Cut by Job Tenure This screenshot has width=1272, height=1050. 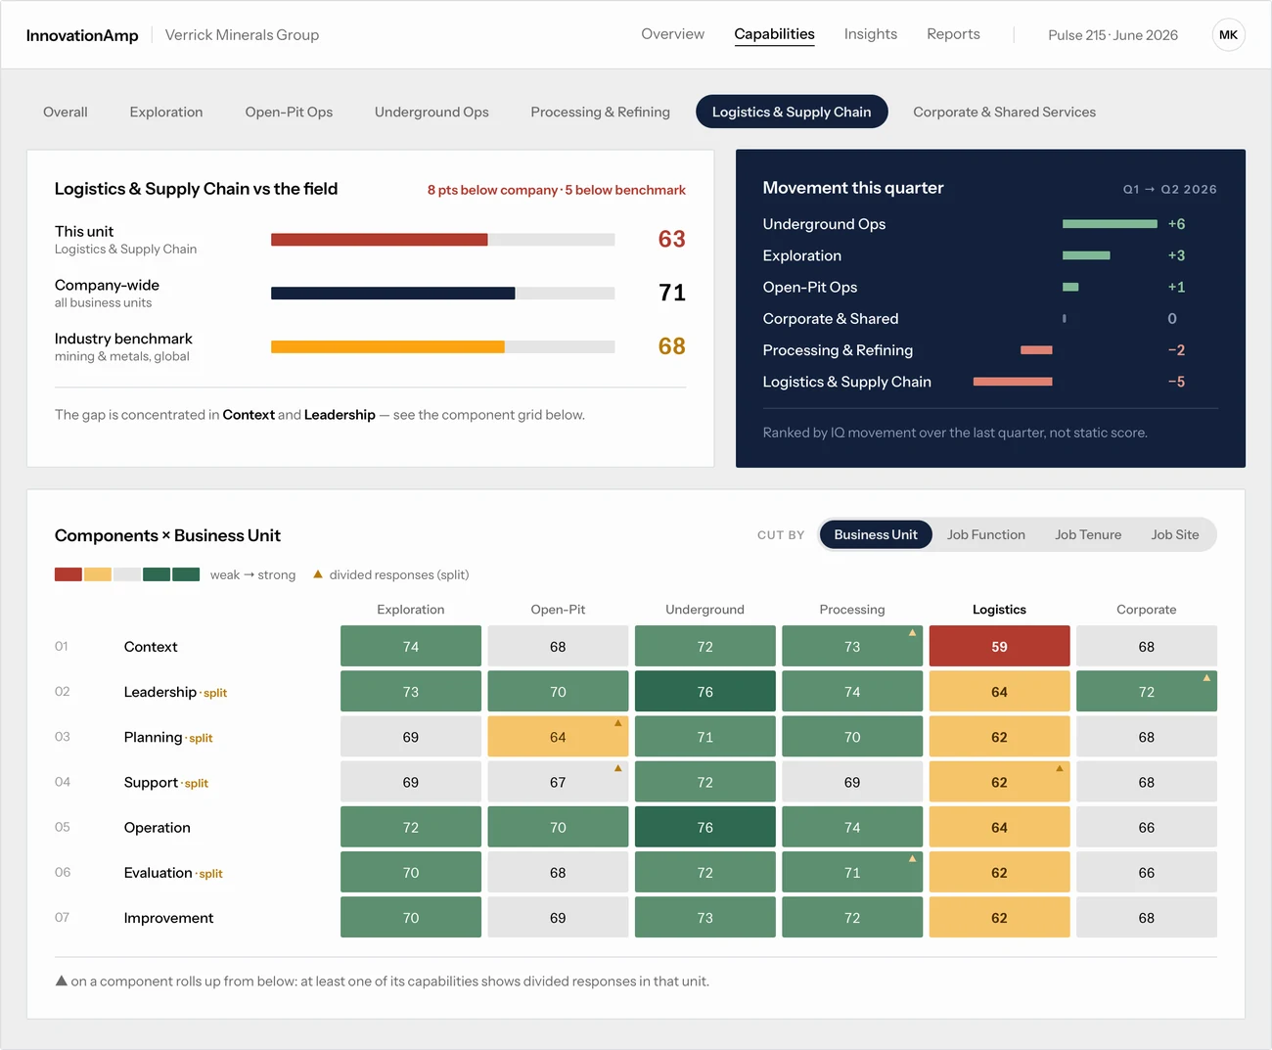[x=1088, y=534]
